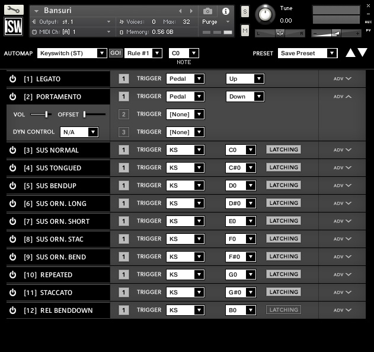Enable LATCHING for REL BENDDOWN
The image size is (374, 352).
pyautogui.click(x=283, y=310)
